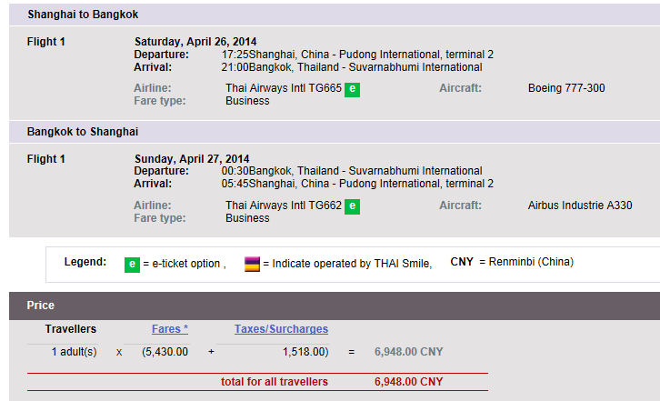Open the Taxes/Surcharges link
This screenshot has height=401, width=660.
[x=281, y=329]
